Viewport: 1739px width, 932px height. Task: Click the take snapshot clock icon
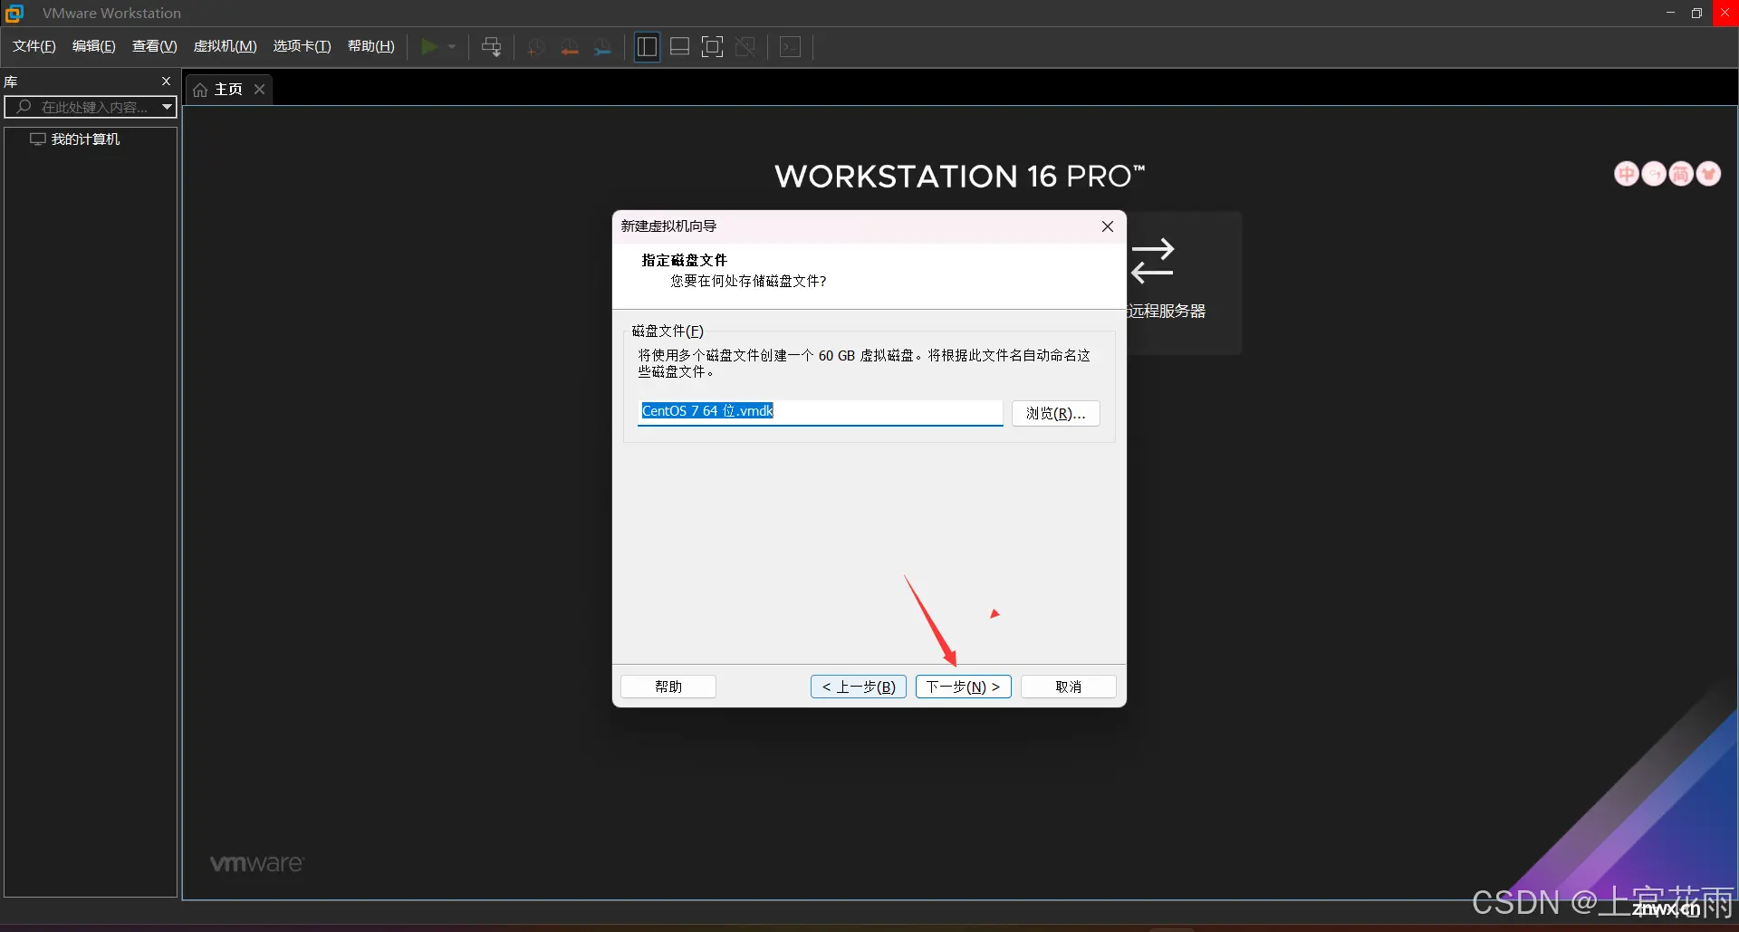click(x=536, y=46)
